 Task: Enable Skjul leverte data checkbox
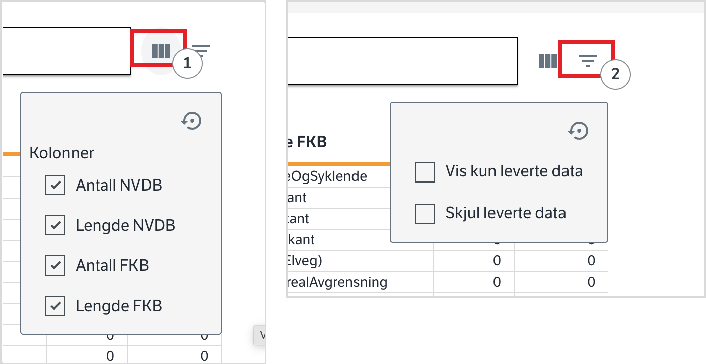coord(425,213)
